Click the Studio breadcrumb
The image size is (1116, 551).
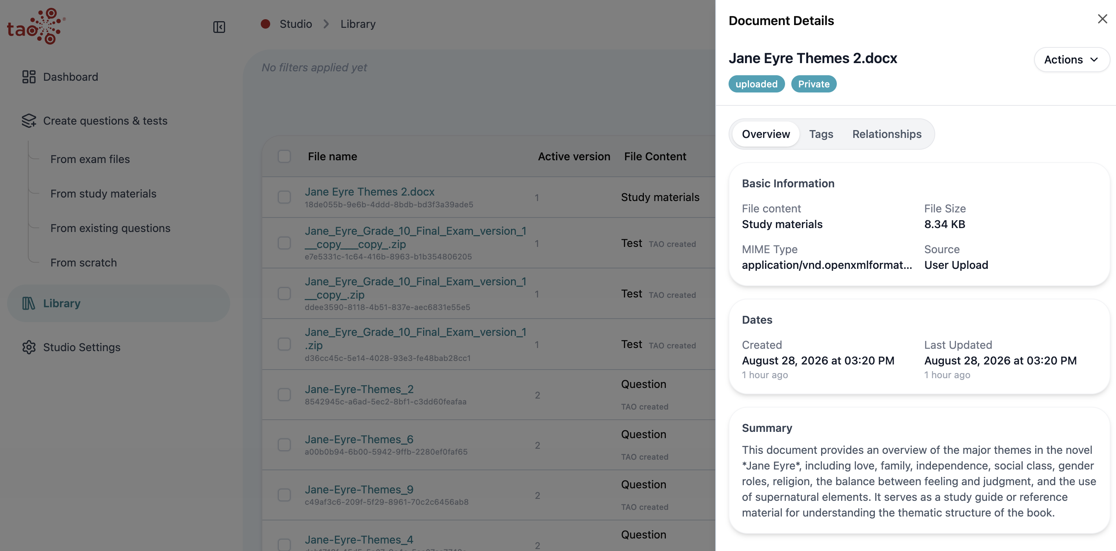[296, 24]
